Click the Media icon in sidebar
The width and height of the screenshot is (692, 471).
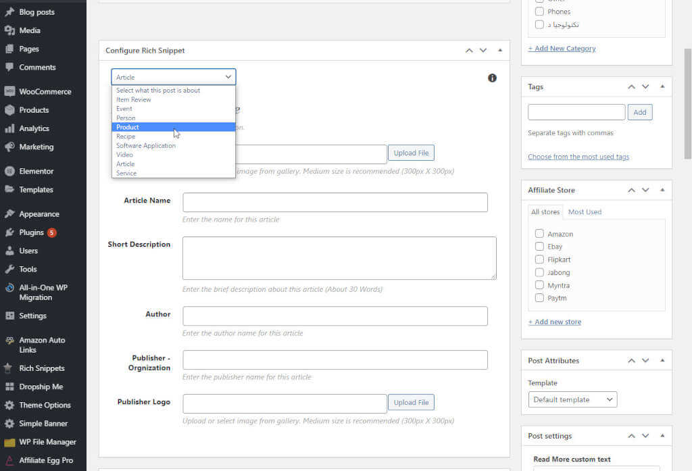pos(9,30)
